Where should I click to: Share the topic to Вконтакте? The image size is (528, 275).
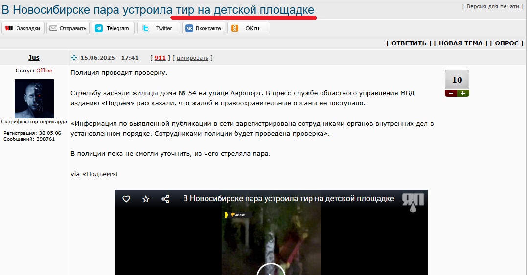[204, 28]
